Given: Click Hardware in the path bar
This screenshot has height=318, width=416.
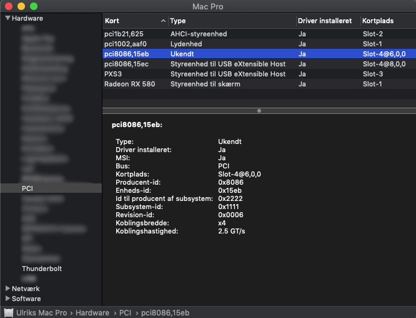Looking at the screenshot, I should click(x=92, y=313).
